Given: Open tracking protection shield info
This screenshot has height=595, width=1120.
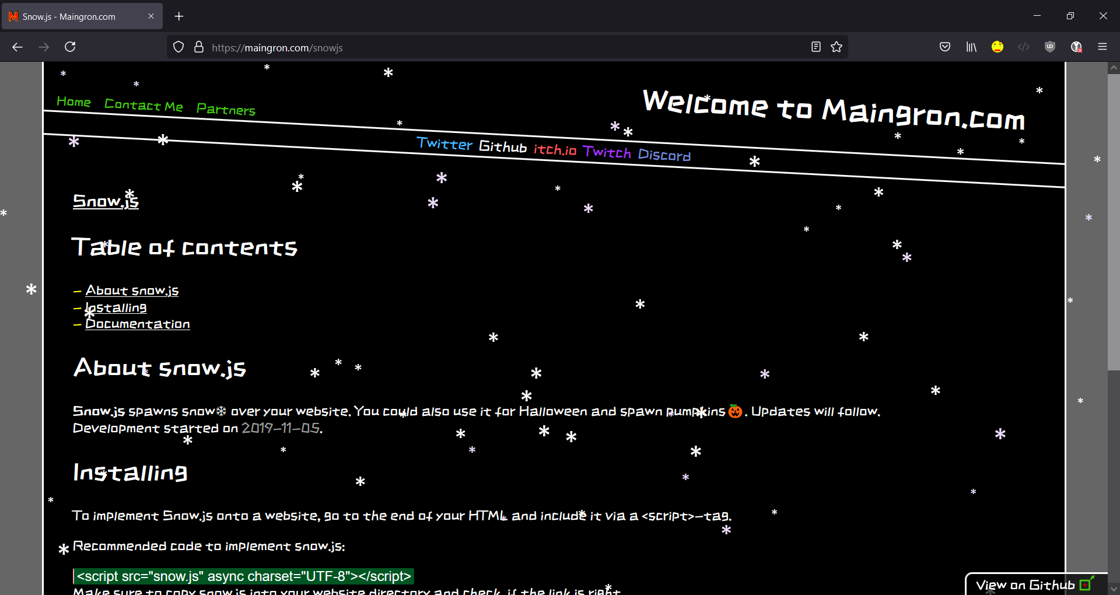Looking at the screenshot, I should click(x=178, y=47).
